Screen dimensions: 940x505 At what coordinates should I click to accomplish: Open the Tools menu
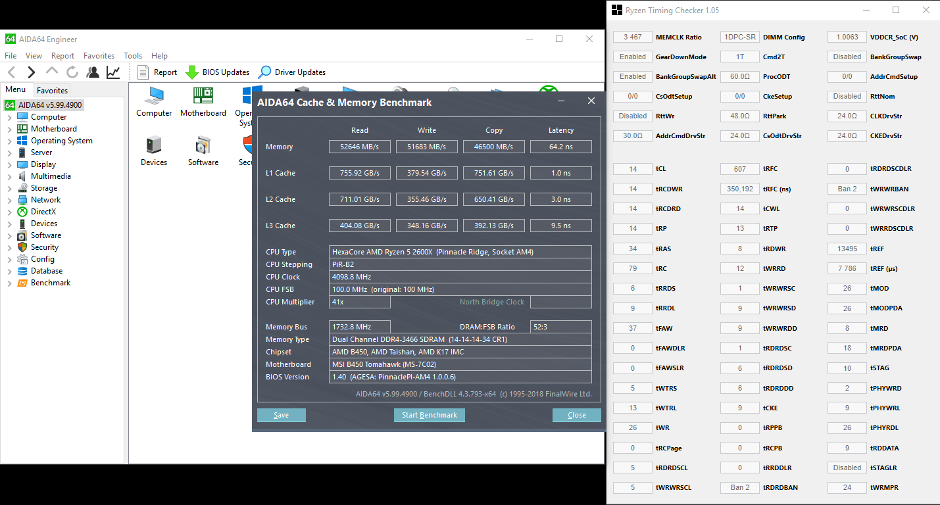(x=133, y=56)
